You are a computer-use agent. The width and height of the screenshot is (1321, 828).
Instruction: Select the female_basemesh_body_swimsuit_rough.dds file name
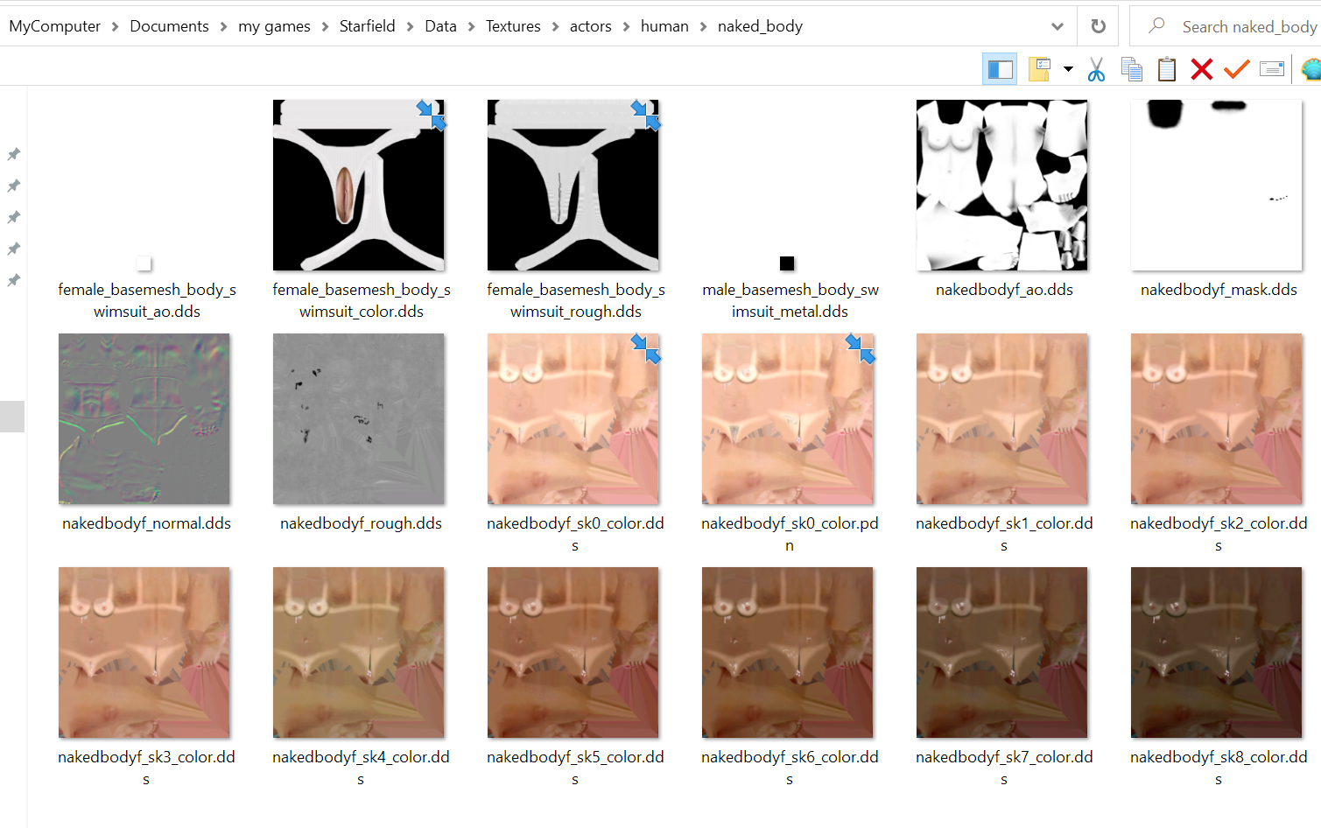575,300
